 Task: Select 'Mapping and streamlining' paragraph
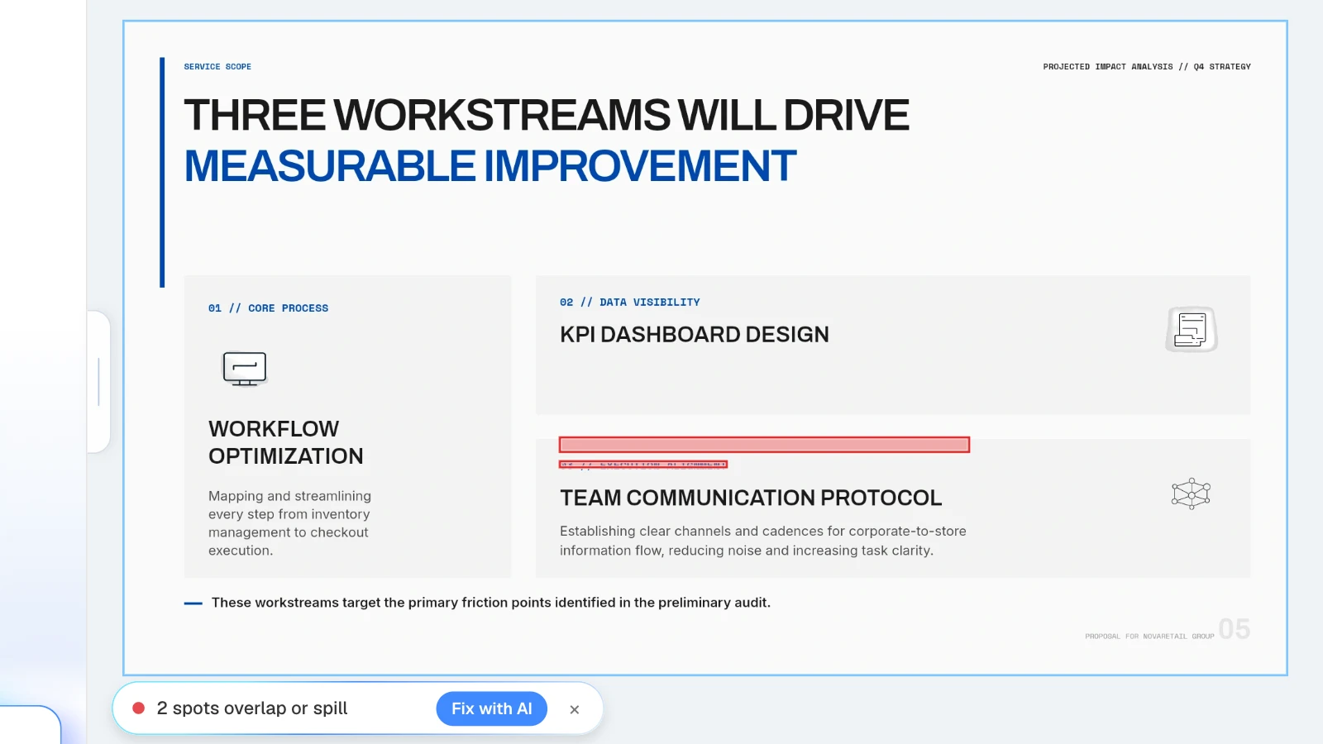(x=290, y=523)
